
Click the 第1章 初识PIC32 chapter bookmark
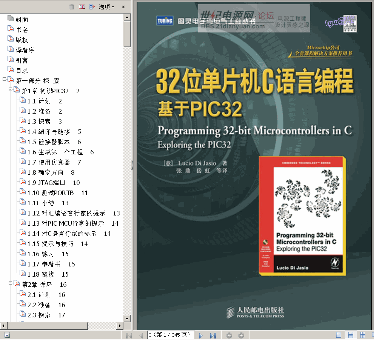coord(51,91)
